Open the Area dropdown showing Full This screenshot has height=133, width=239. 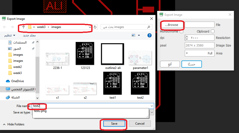click(x=200, y=53)
